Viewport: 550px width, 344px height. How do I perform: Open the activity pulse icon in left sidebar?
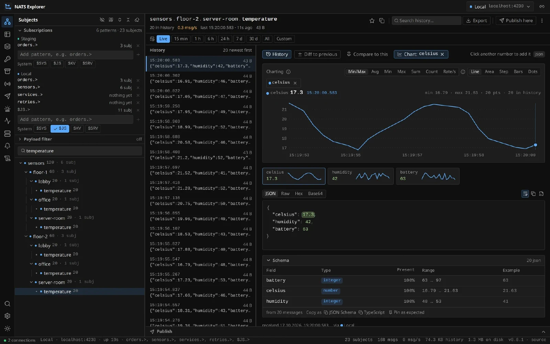(x=7, y=121)
